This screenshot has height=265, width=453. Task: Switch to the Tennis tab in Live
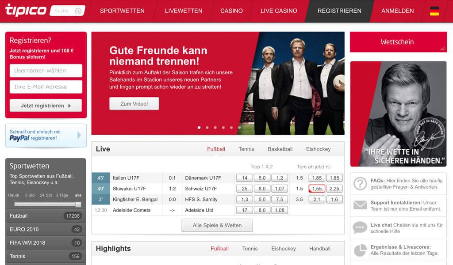click(x=246, y=149)
